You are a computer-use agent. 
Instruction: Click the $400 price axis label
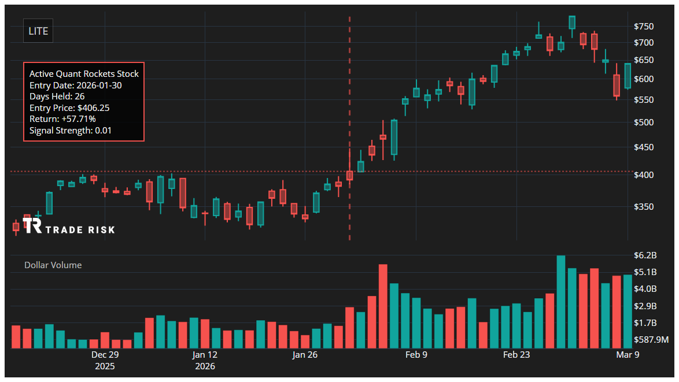(x=644, y=175)
